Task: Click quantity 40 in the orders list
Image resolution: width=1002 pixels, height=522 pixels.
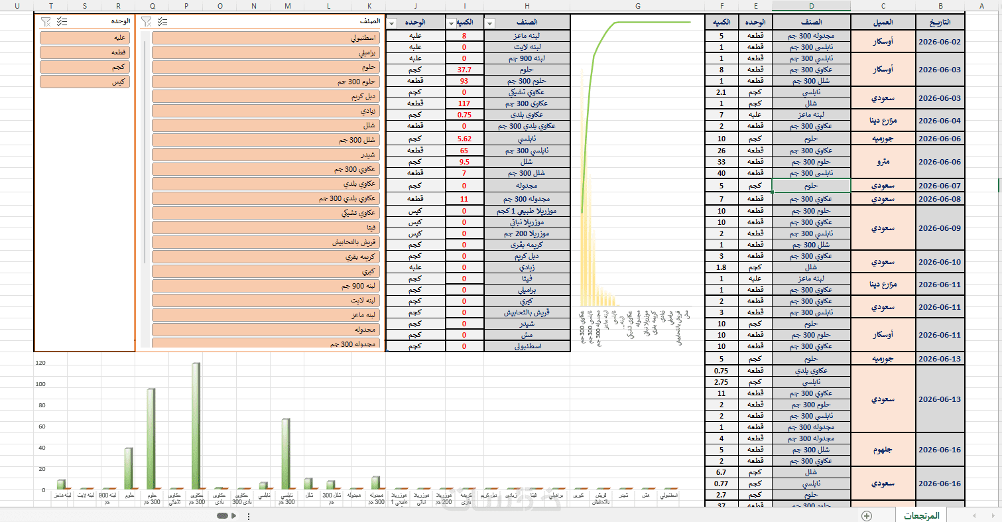Action: tap(722, 173)
